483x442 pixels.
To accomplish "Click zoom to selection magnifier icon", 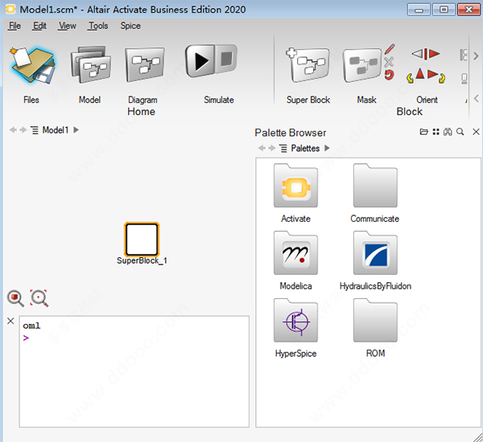I will click(x=15, y=298).
